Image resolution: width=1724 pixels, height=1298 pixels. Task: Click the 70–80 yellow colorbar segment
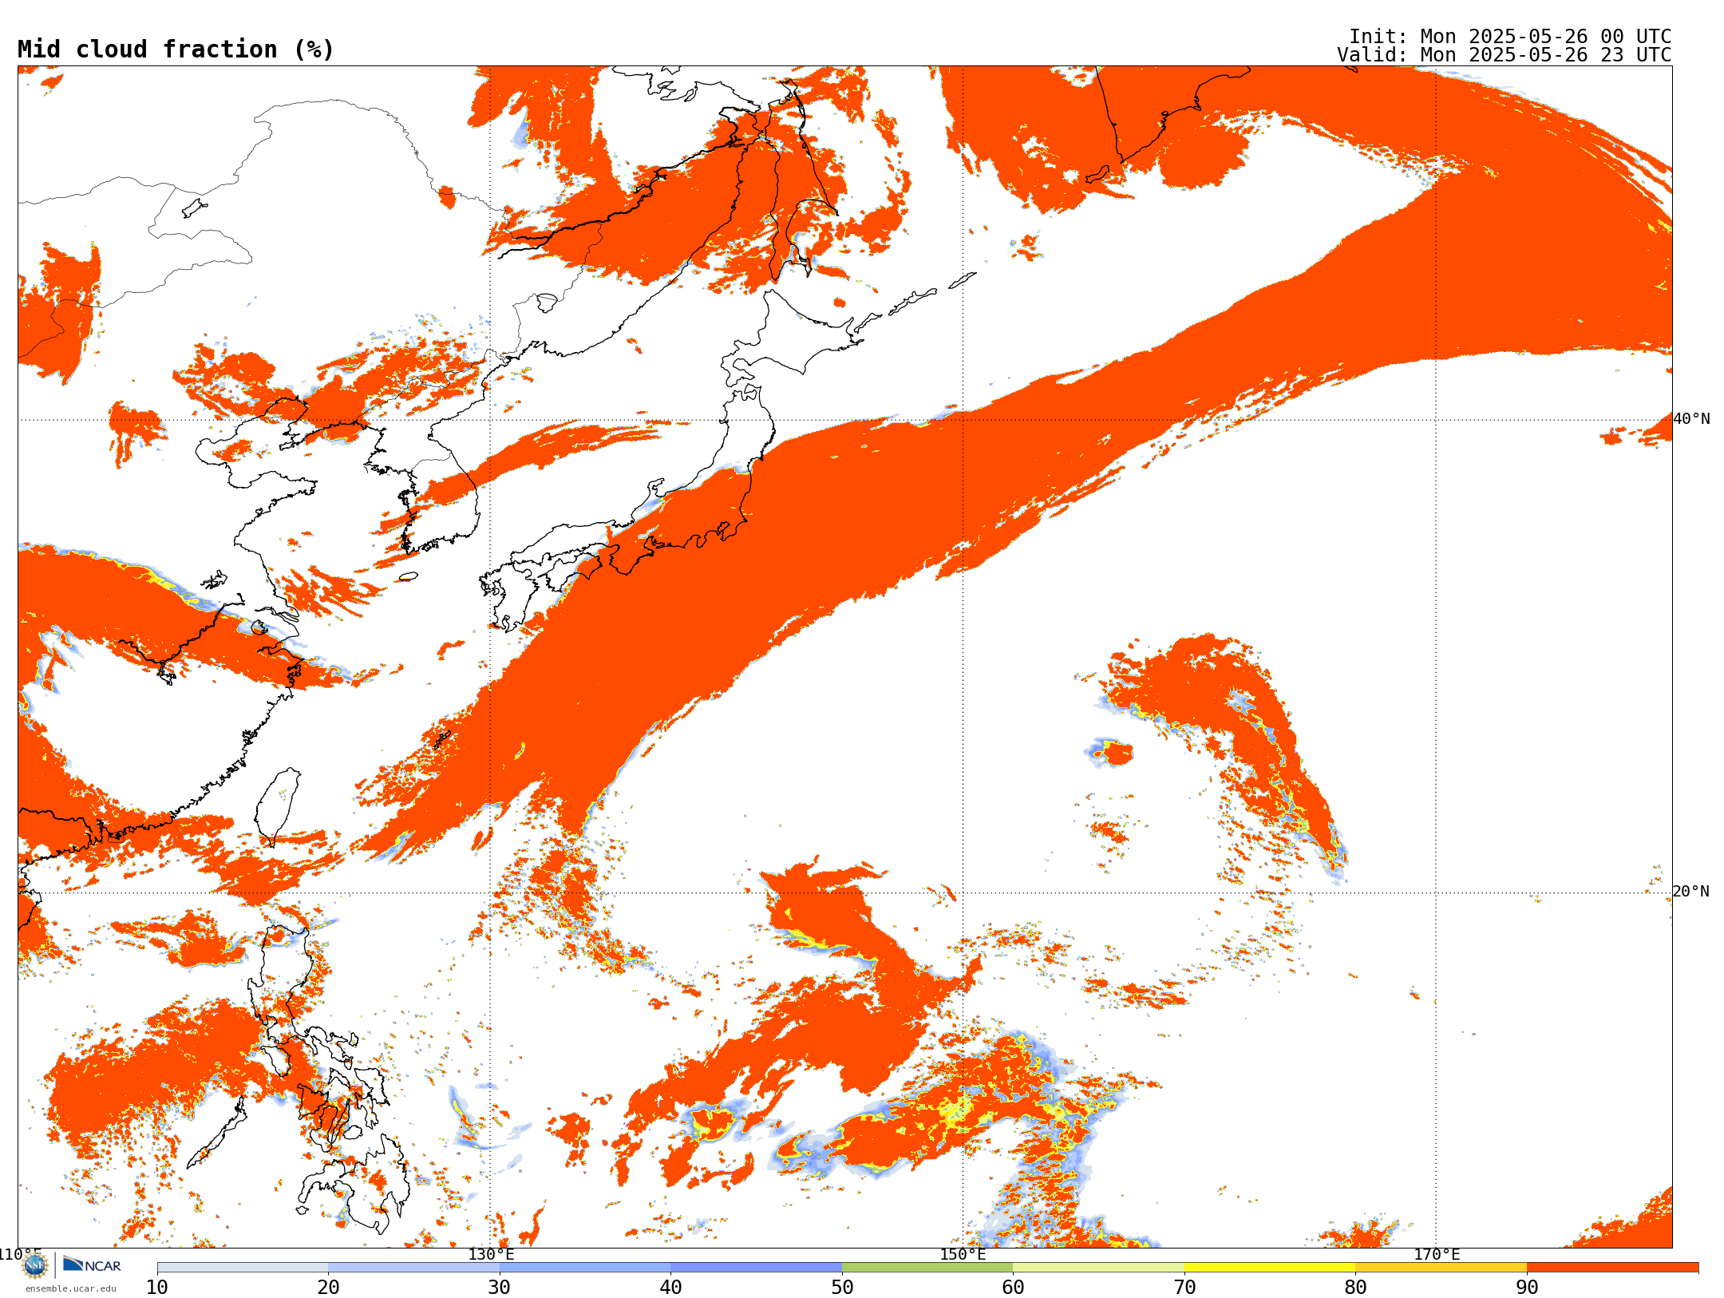click(1270, 1268)
